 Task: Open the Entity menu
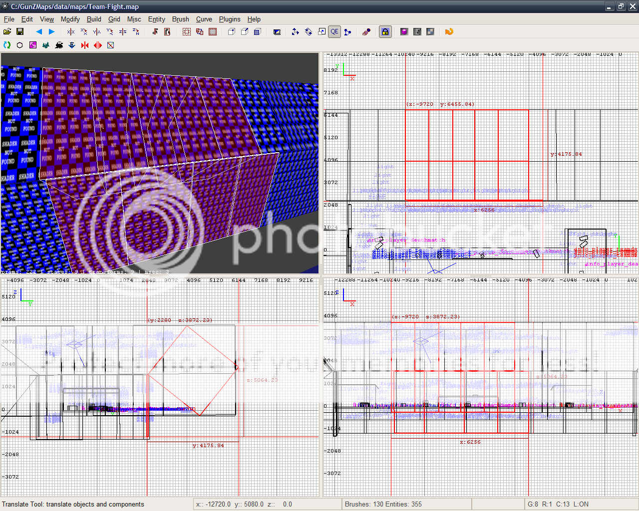(156, 19)
